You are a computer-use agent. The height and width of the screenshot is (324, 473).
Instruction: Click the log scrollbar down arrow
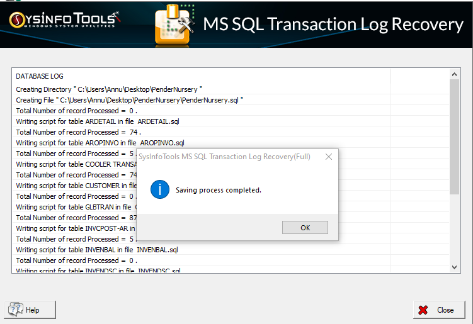[455, 267]
